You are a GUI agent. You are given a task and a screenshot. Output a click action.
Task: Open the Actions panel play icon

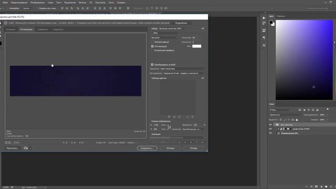(264, 18)
